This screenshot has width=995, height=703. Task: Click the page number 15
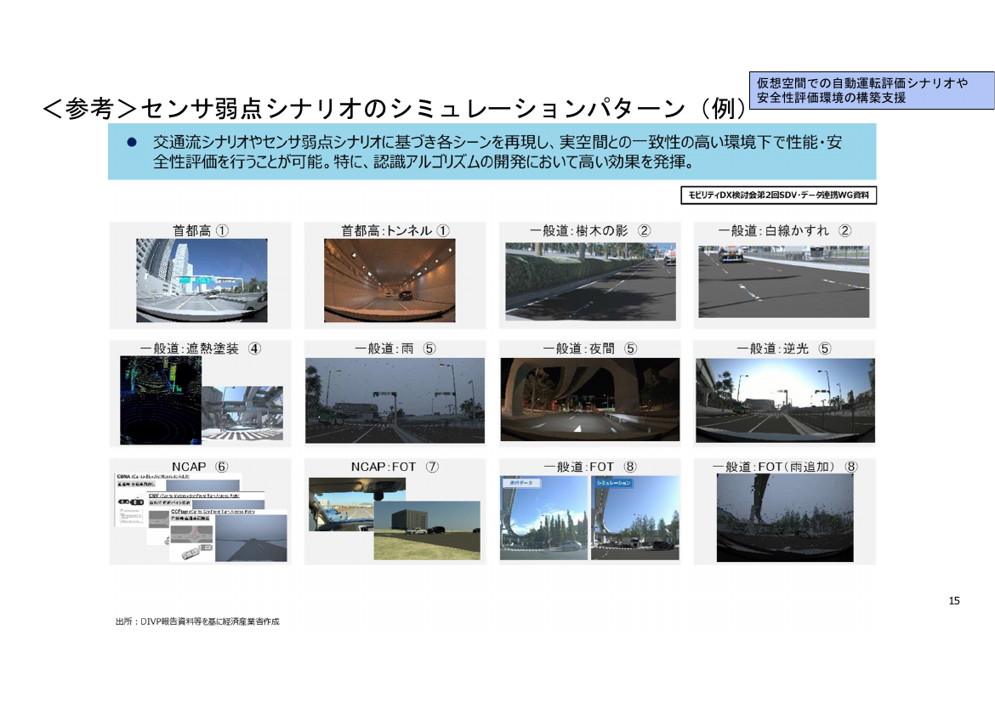(x=953, y=600)
